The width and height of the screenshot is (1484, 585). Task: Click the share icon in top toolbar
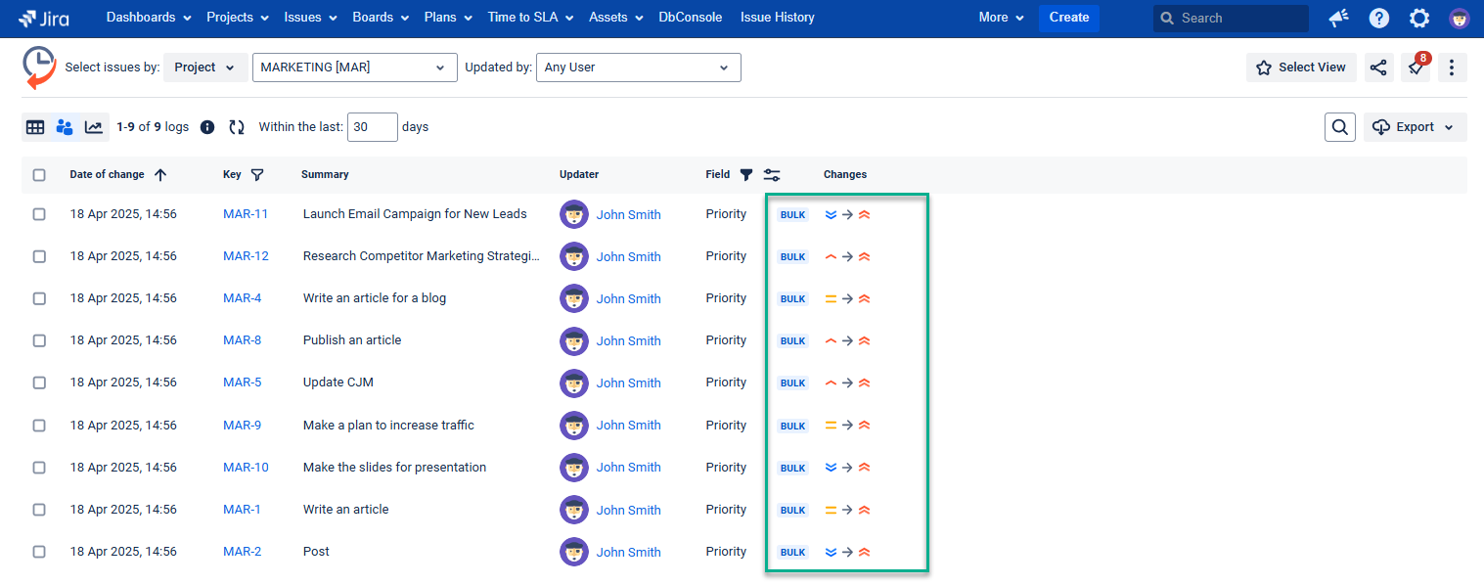pyautogui.click(x=1378, y=67)
